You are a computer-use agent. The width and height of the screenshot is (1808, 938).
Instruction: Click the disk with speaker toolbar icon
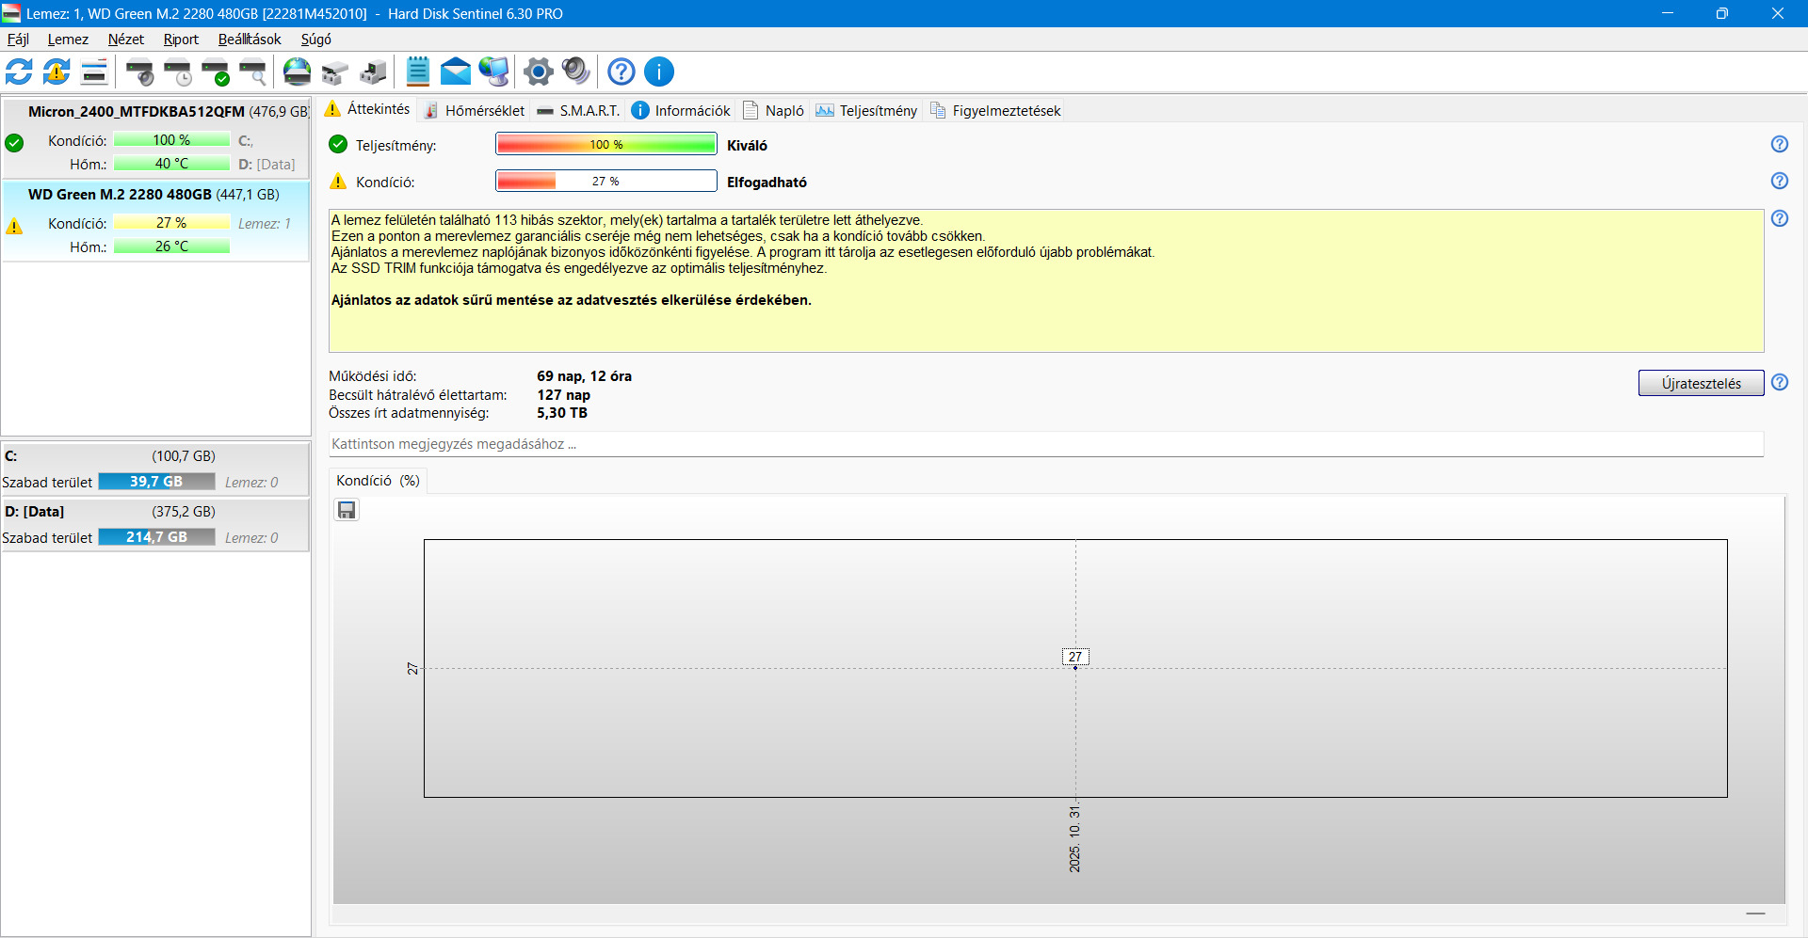139,72
